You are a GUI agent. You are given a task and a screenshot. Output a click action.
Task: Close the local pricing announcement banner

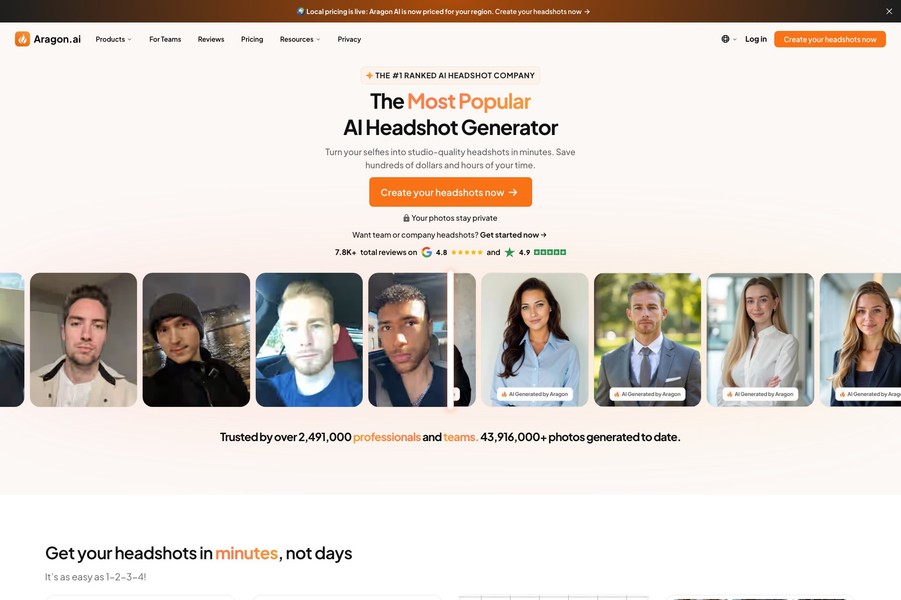[x=889, y=11]
